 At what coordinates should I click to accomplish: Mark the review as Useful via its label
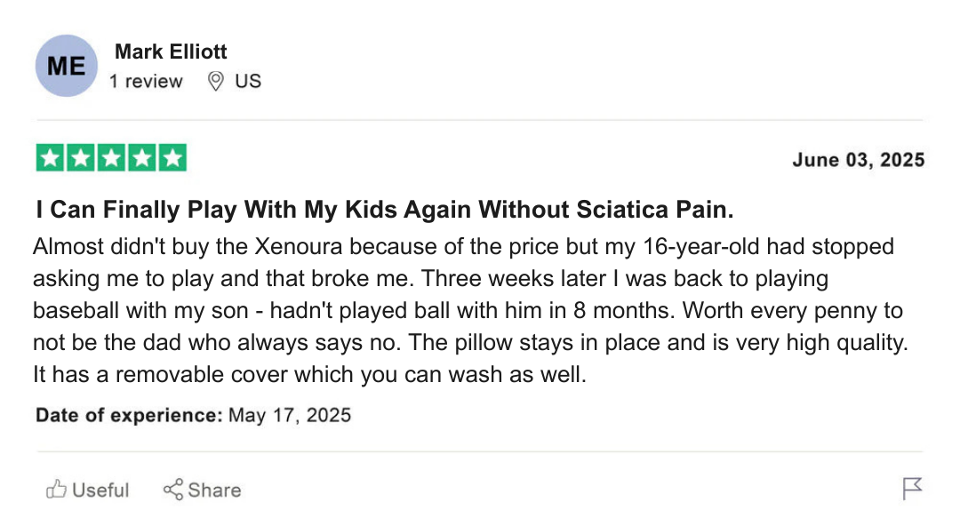[100, 490]
